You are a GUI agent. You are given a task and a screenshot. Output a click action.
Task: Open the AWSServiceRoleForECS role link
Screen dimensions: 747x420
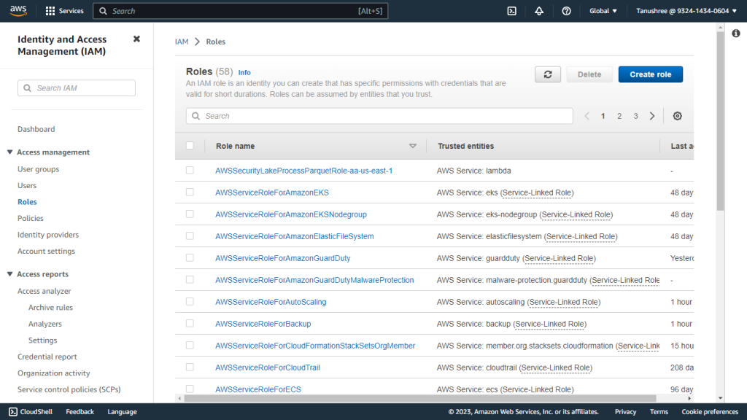(258, 389)
